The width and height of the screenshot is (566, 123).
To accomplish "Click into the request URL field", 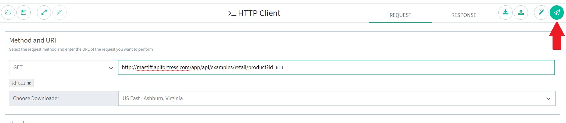I will click(x=336, y=67).
